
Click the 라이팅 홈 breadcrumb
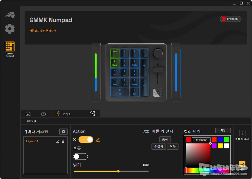[x=31, y=121]
